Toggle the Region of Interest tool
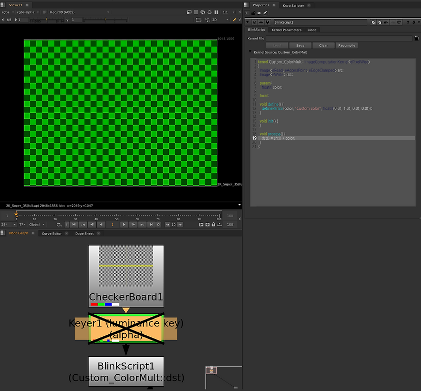This screenshot has width=421, height=391. click(198, 19)
